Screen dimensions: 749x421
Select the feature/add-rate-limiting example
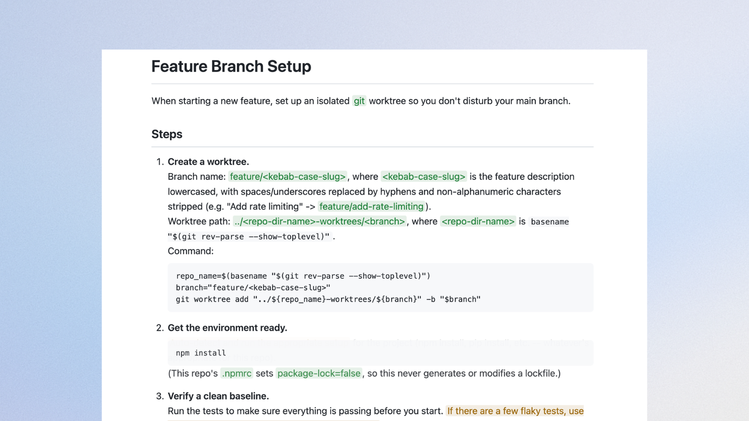[x=371, y=207]
